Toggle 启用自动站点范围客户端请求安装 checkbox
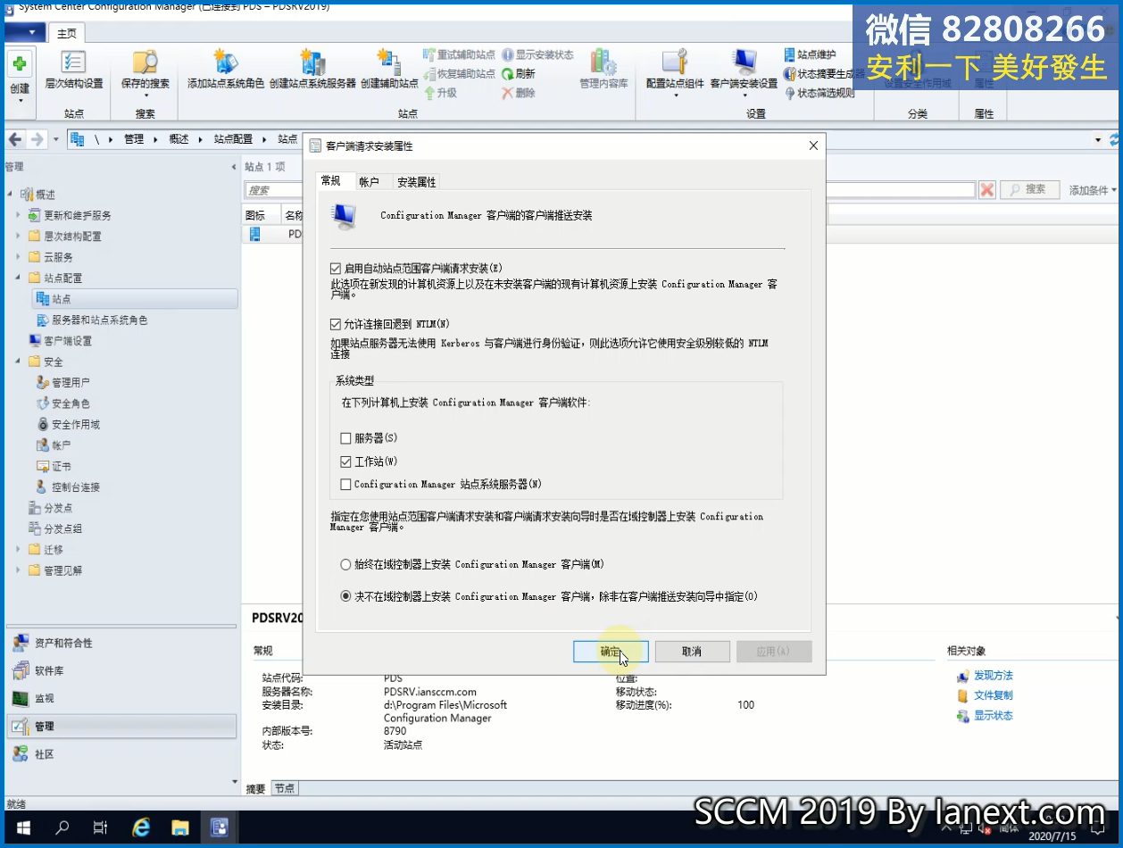 336,268
